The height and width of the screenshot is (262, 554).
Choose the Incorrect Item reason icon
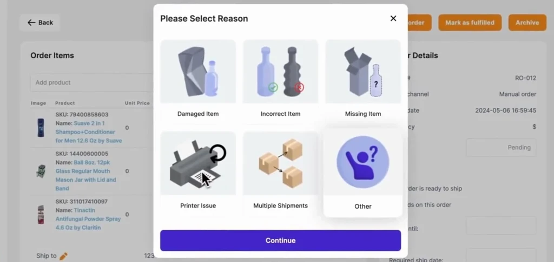pyautogui.click(x=281, y=72)
